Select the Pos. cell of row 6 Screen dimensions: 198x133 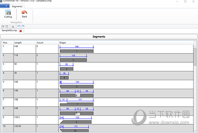pos(8,93)
